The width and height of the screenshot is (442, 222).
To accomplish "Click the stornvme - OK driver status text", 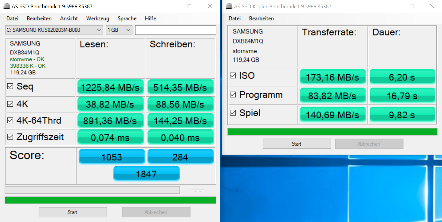I will pyautogui.click(x=27, y=59).
